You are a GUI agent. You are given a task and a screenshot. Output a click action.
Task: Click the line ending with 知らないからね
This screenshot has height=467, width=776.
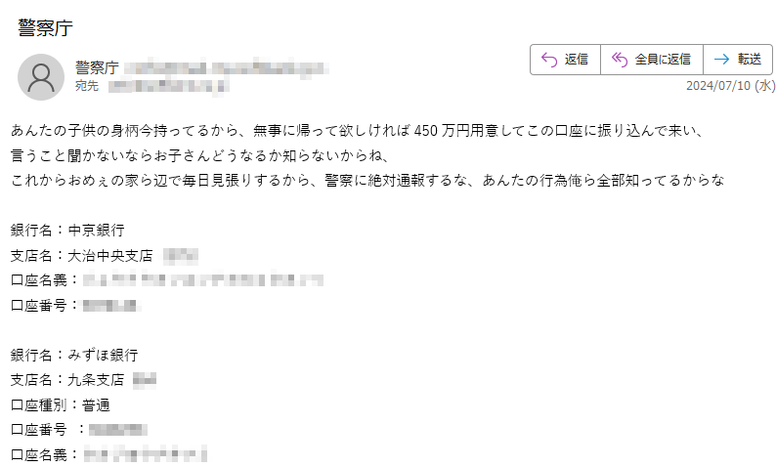pyautogui.click(x=200, y=155)
